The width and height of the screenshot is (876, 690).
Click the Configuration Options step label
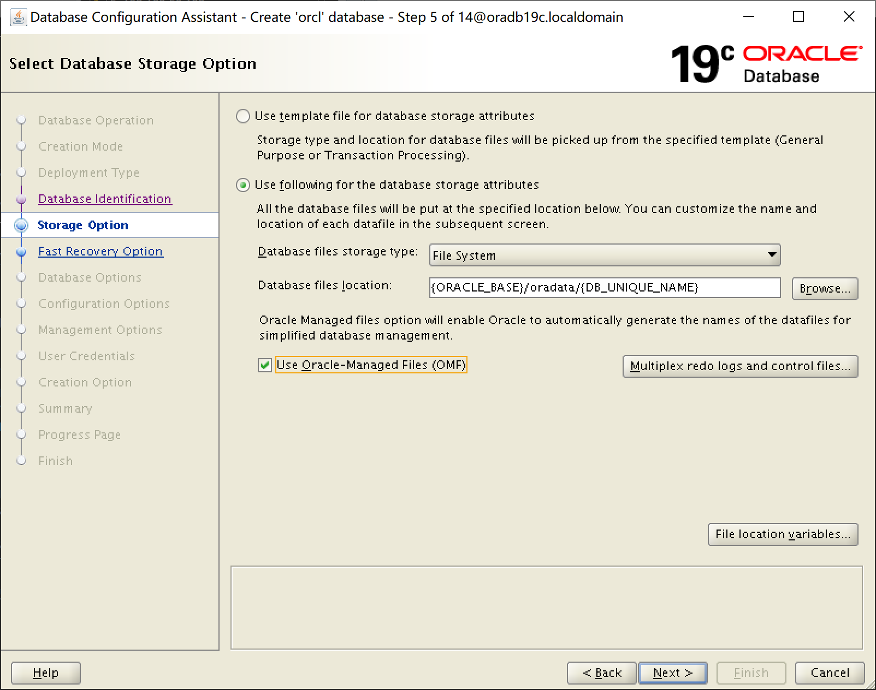[x=104, y=304]
